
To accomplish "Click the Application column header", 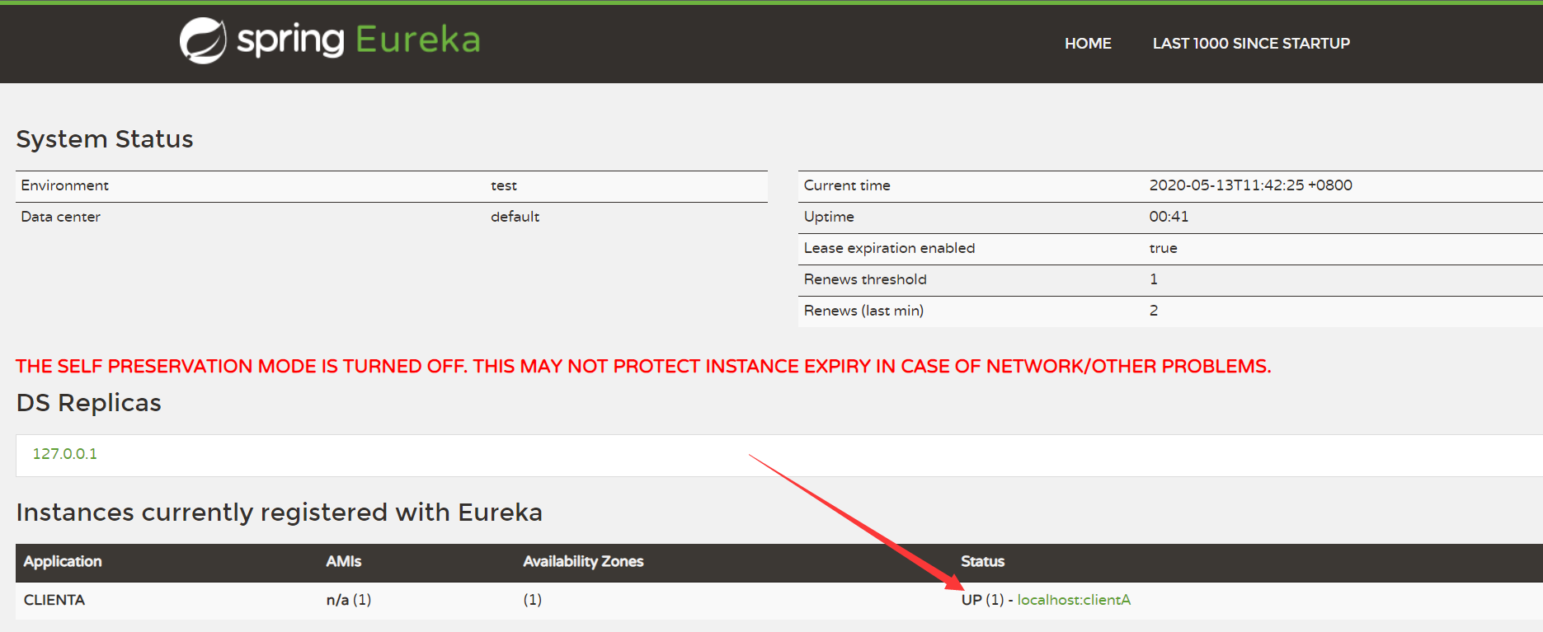I will [x=63, y=561].
